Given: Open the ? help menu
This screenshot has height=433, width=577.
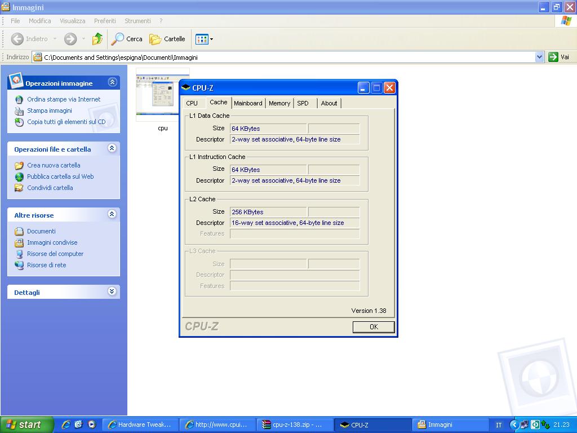Looking at the screenshot, I should click(161, 21).
